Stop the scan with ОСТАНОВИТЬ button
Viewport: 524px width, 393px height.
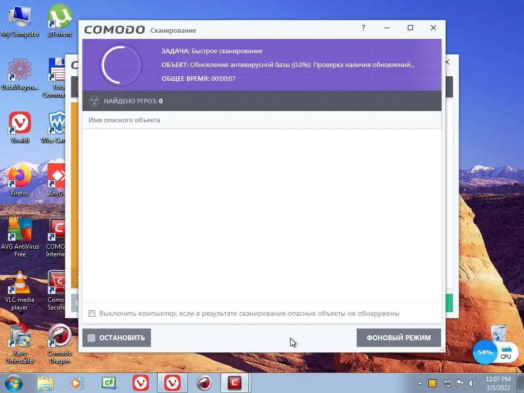(x=117, y=338)
